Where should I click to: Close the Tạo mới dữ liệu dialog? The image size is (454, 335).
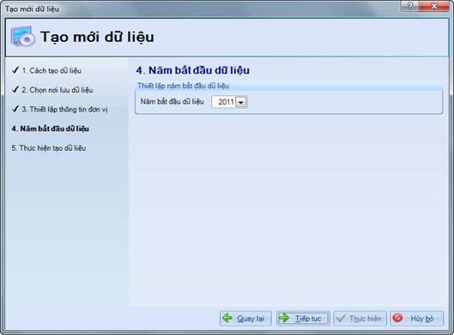click(433, 6)
